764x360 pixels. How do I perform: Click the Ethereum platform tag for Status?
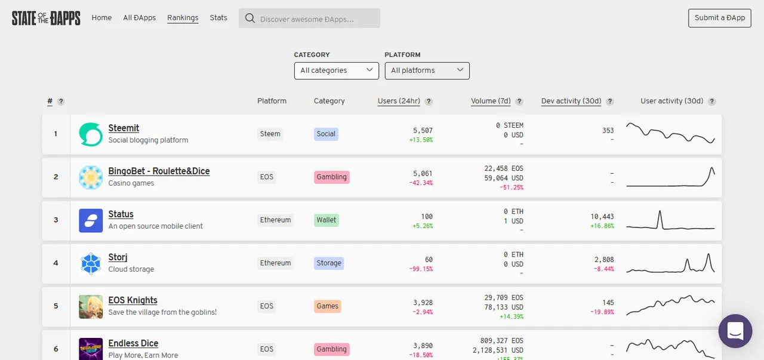(275, 220)
